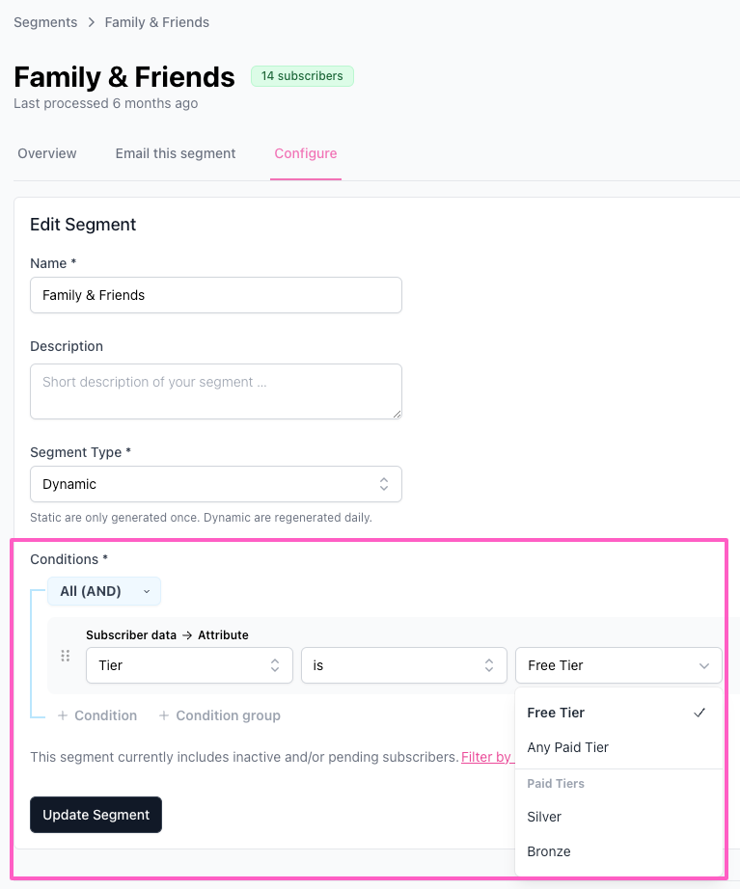740x889 pixels.
Task: Click plus icon to add Condition
Action: [63, 715]
